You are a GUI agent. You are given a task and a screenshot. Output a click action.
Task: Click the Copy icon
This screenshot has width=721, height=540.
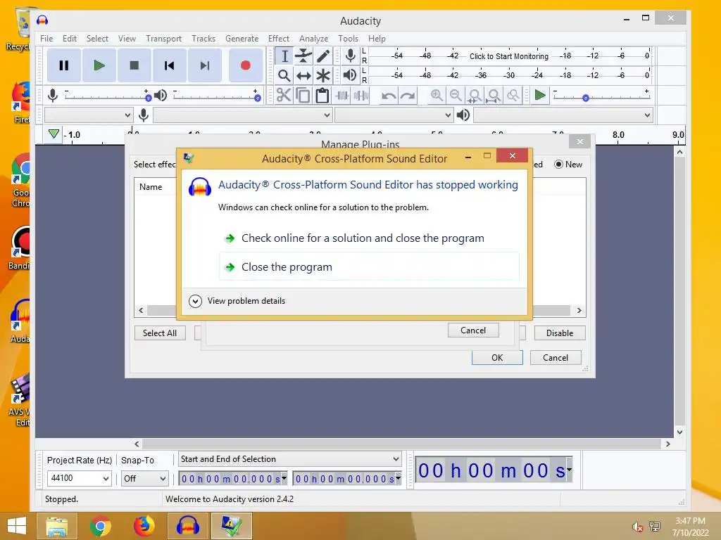pos(303,96)
